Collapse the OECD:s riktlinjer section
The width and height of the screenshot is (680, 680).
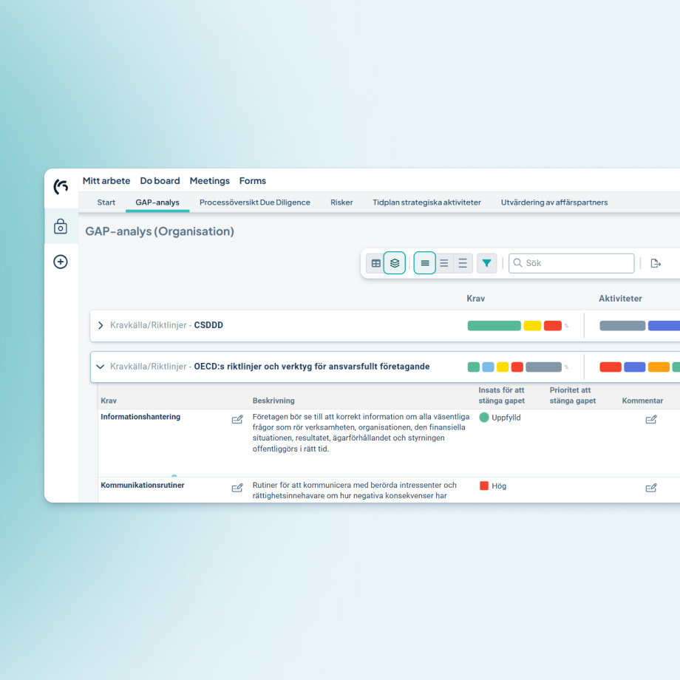coord(101,367)
